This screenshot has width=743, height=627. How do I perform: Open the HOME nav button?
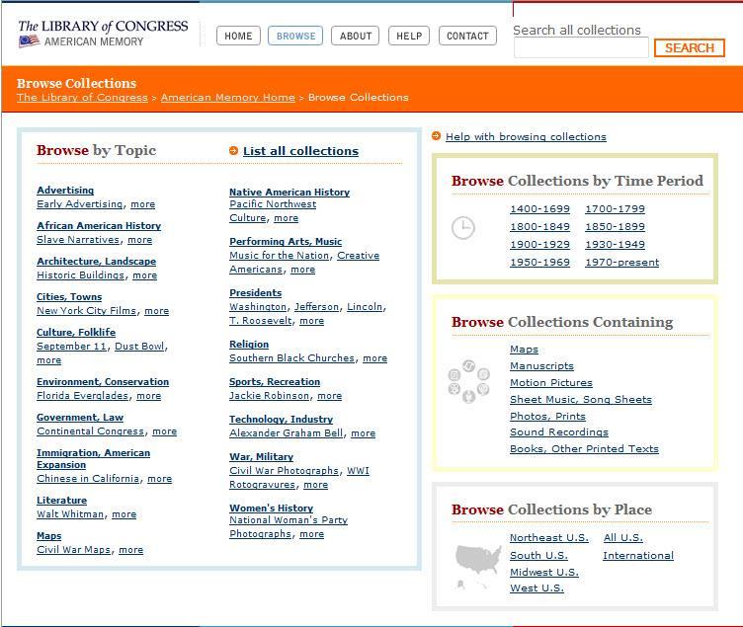pyautogui.click(x=238, y=36)
